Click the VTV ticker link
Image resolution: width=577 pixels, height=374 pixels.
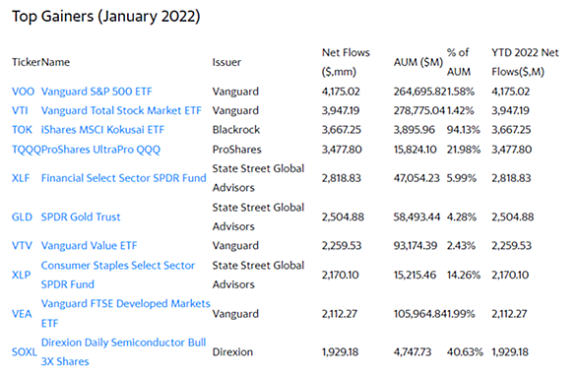(22, 246)
